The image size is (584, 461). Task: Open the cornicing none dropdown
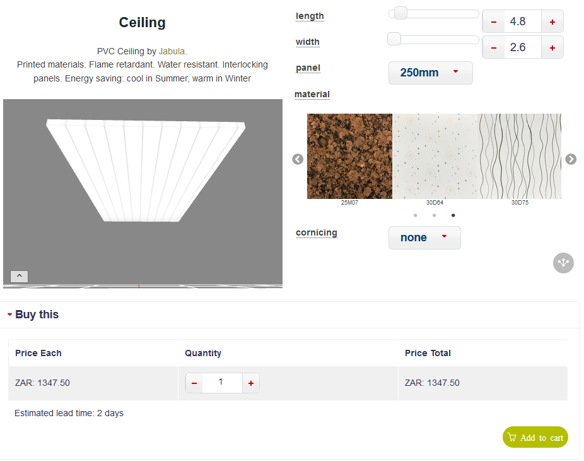click(x=424, y=237)
